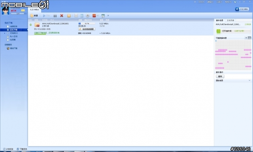Click the floating speed indicator with bird icon
Image resolution: width=253 pixels, height=152 pixels.
(242, 9)
